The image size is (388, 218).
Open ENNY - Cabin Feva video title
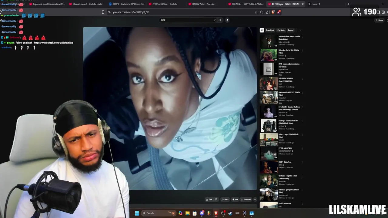click(x=285, y=162)
